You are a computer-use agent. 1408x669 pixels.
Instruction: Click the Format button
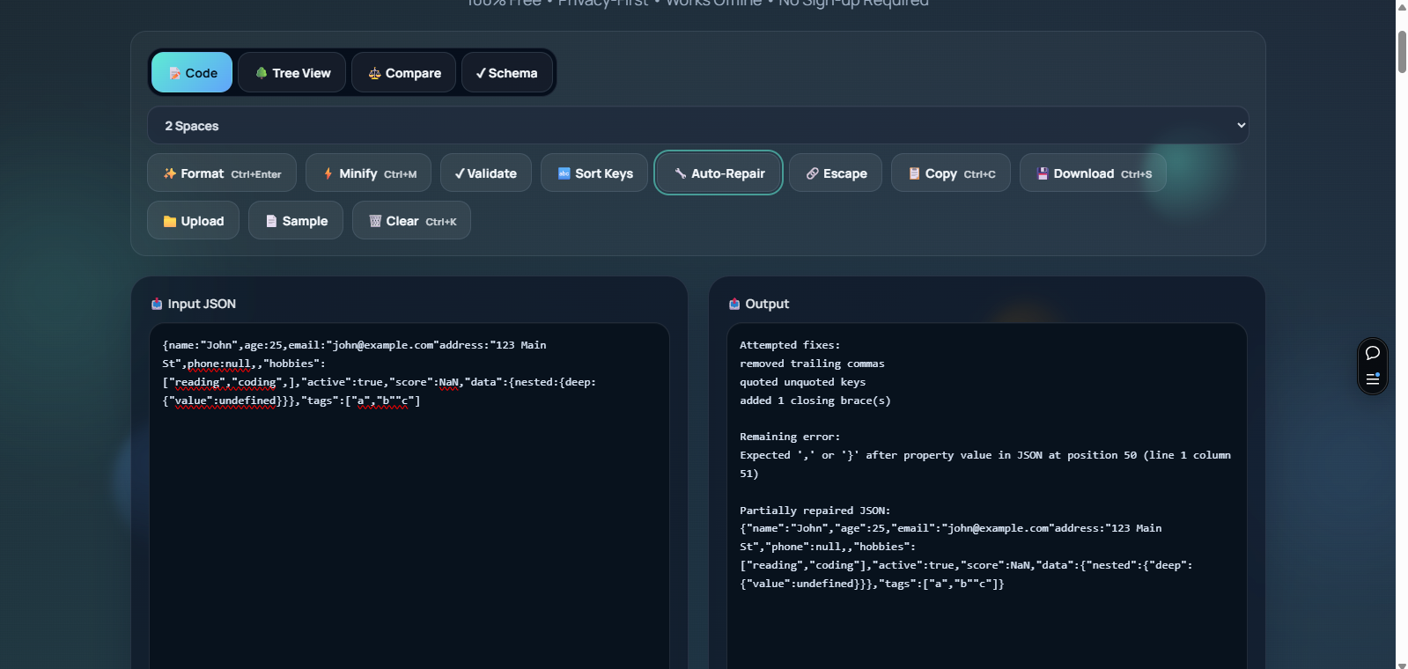coord(222,173)
